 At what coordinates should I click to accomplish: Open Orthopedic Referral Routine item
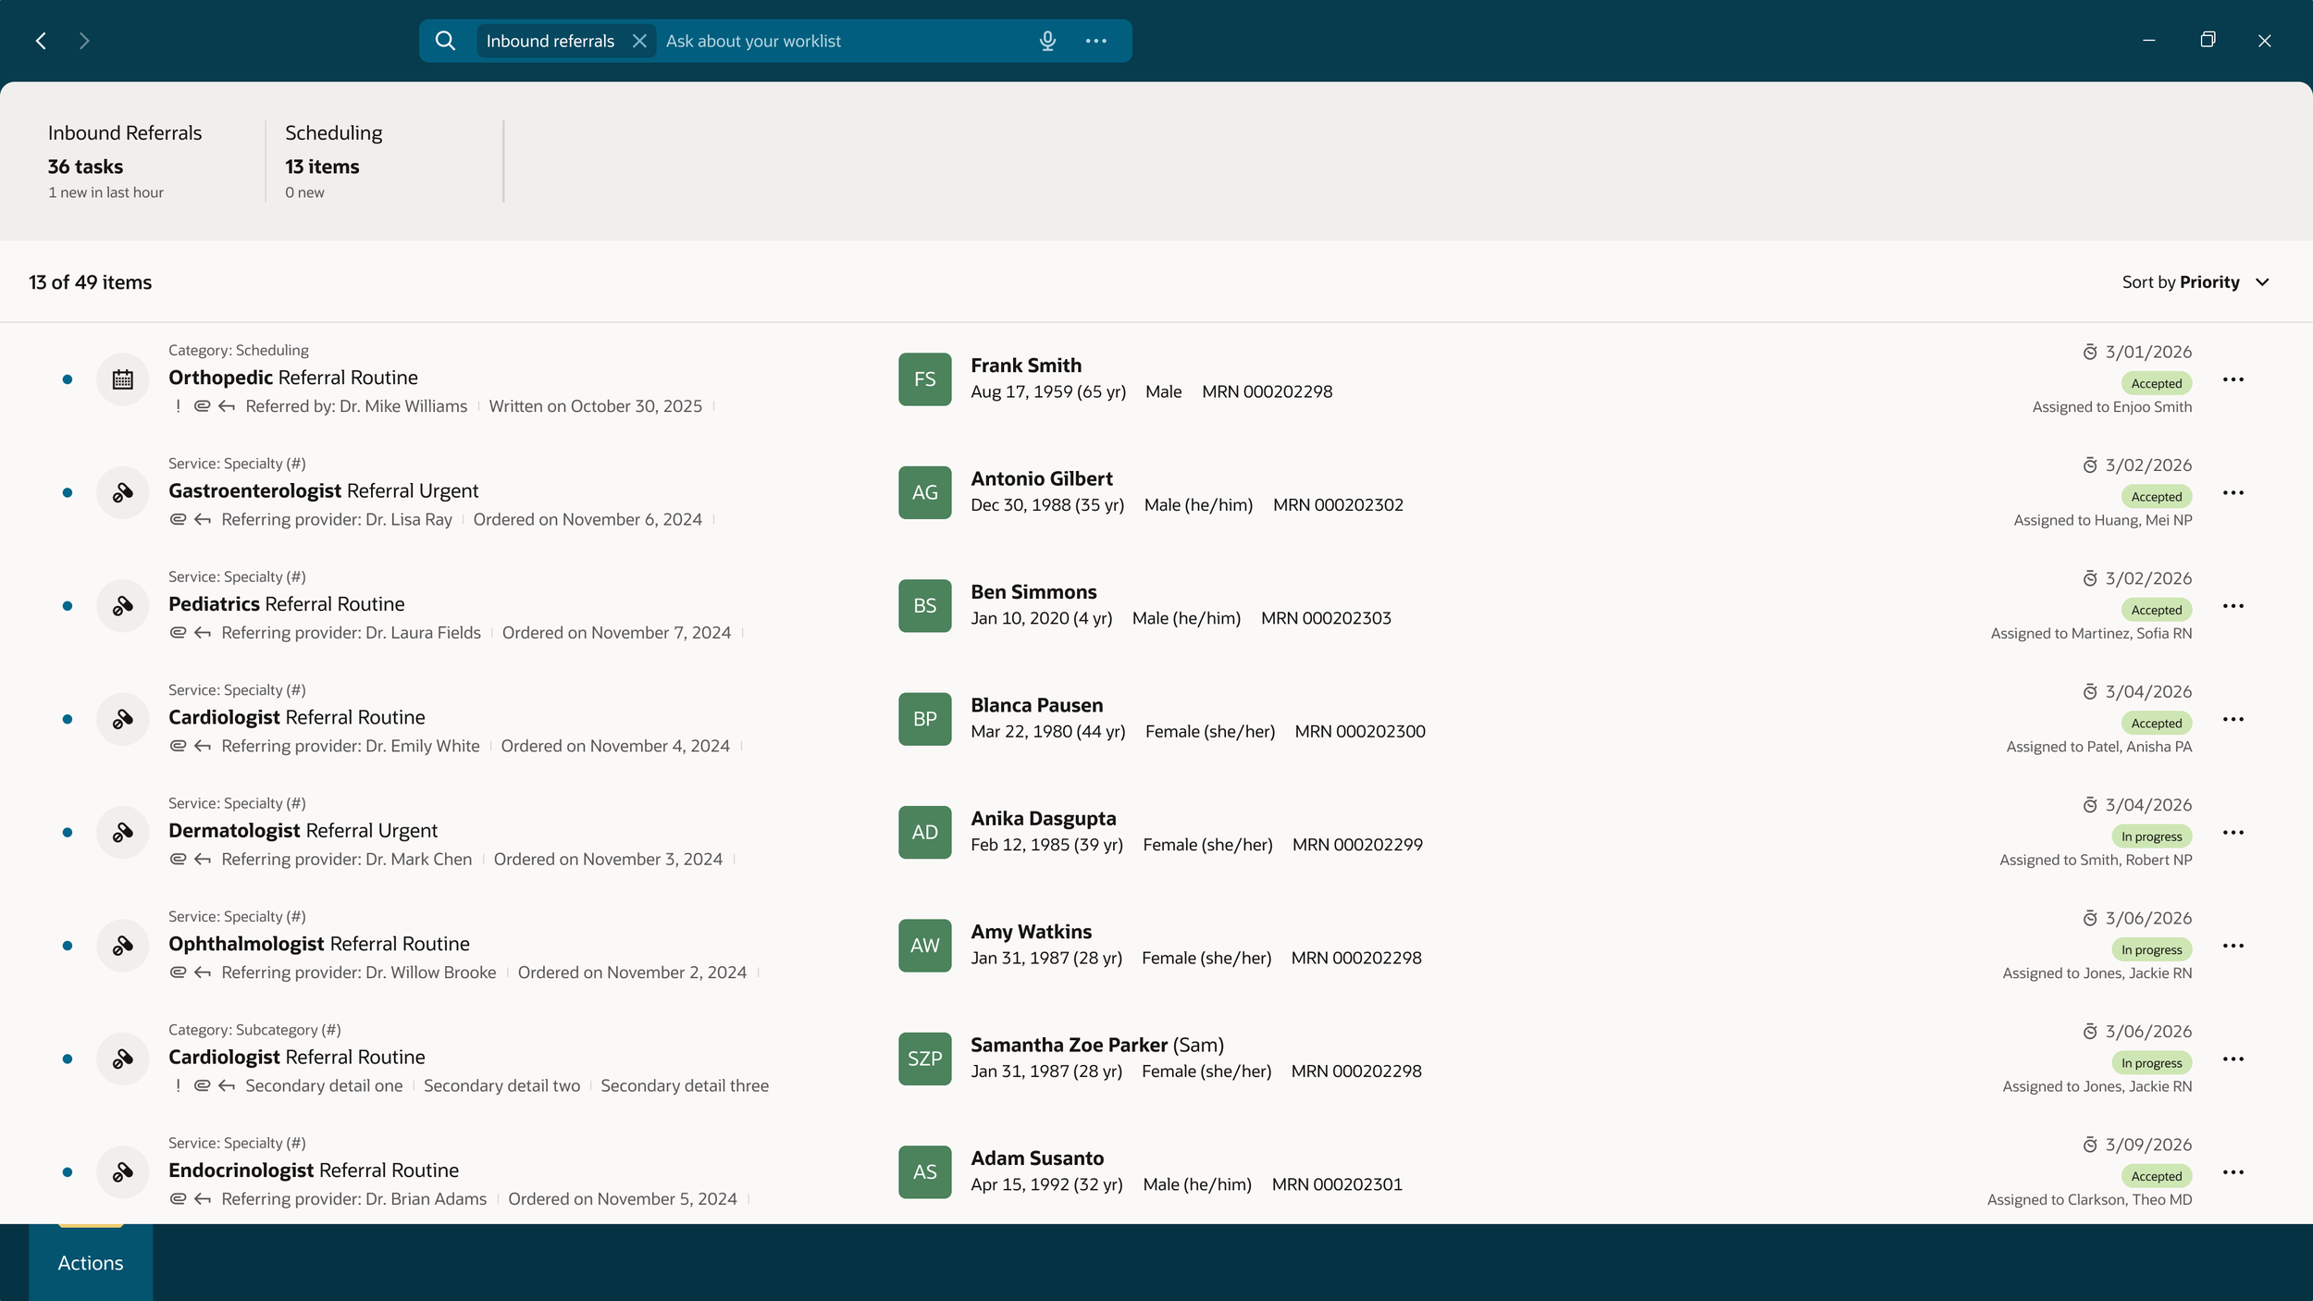[293, 378]
